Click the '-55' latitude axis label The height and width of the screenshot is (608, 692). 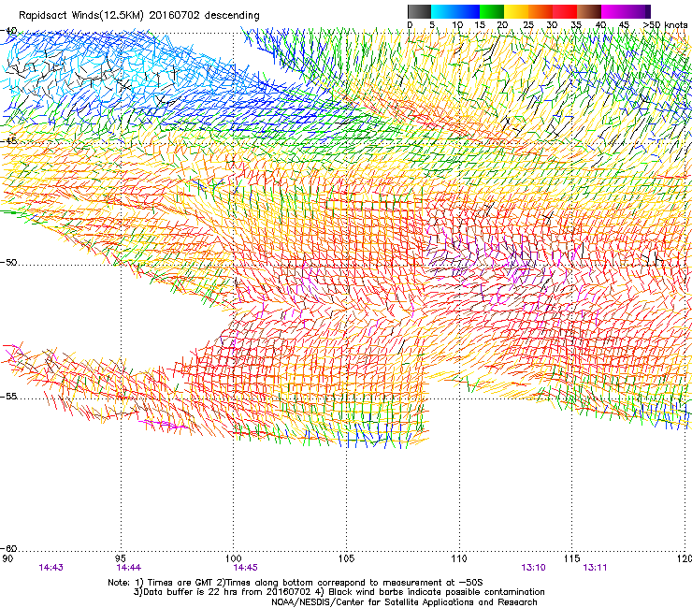[8, 397]
